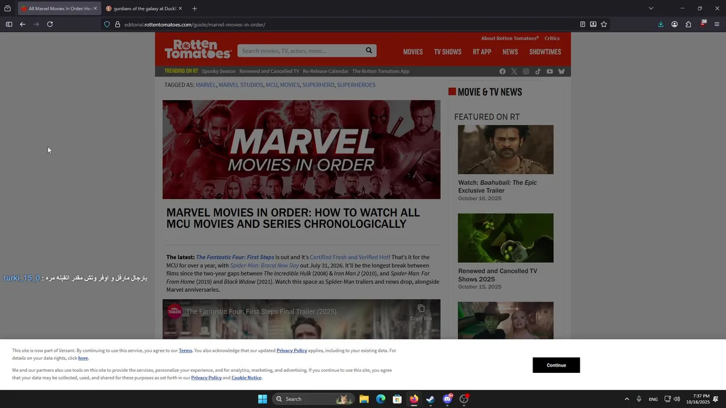Click the address bar URL
The height and width of the screenshot is (408, 726).
tap(195, 24)
